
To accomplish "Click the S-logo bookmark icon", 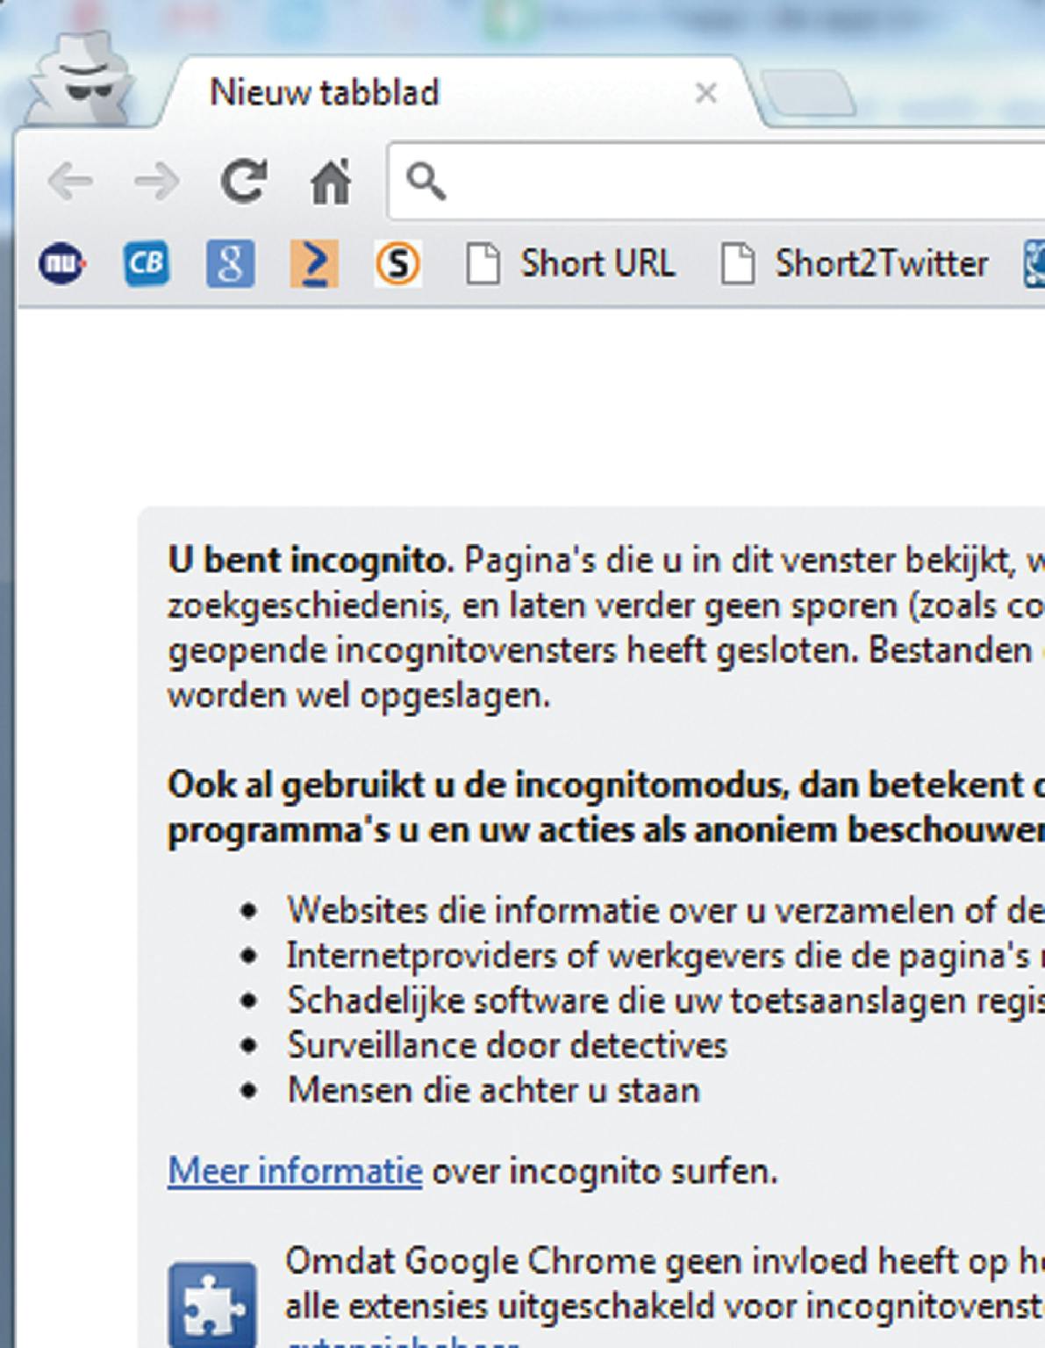I will click(397, 261).
